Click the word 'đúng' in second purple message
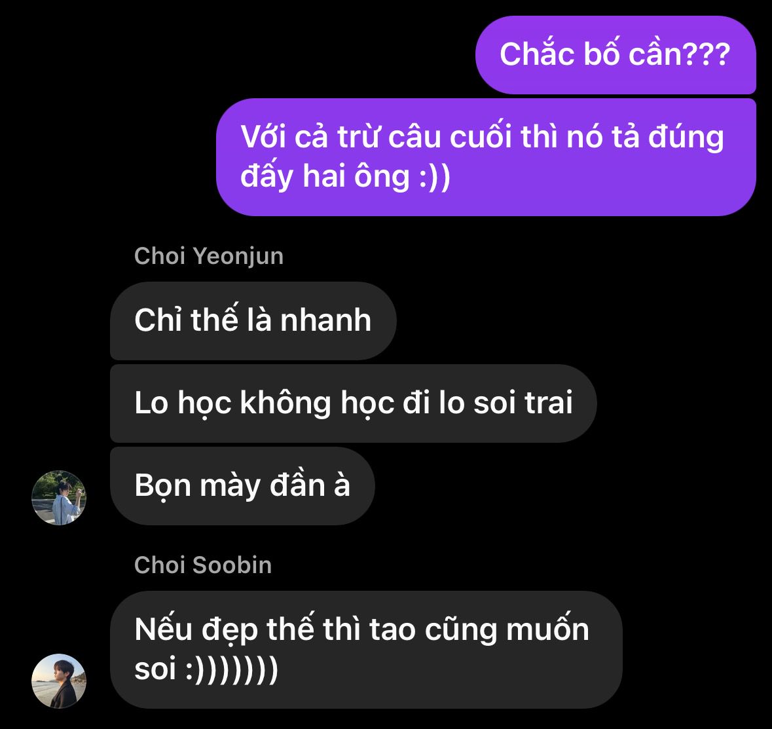The image size is (772, 729). click(686, 137)
